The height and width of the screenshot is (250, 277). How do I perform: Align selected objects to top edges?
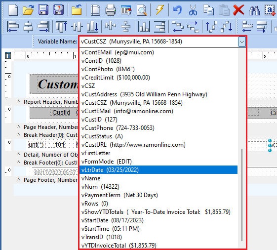[61, 27]
